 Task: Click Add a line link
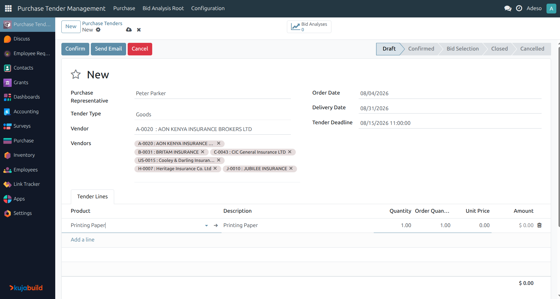click(x=83, y=240)
